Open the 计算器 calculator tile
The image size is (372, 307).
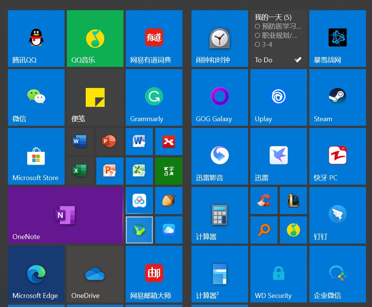click(220, 215)
